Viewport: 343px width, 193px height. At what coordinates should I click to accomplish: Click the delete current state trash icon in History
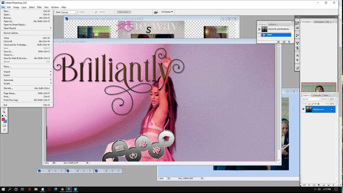[289, 42]
